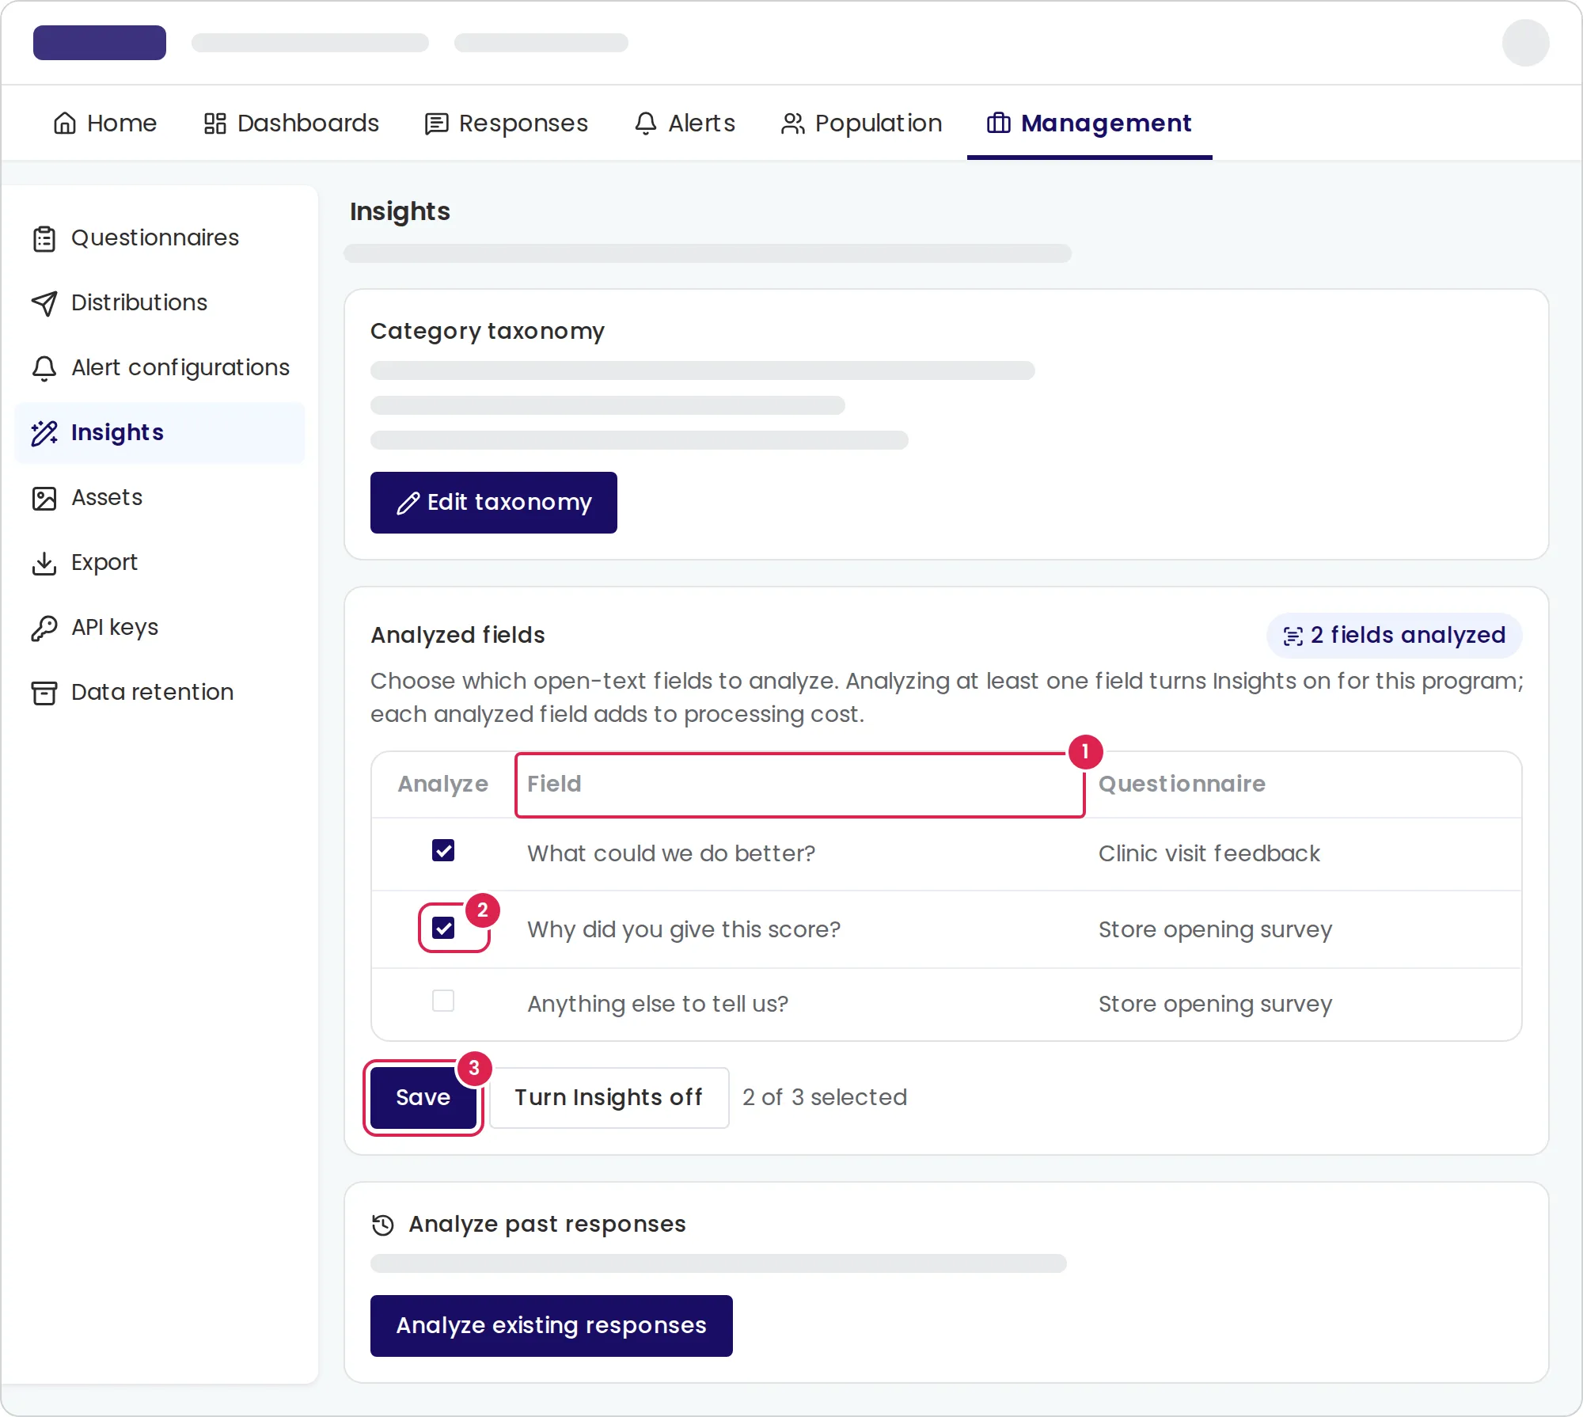Toggle "Why did you give this score?" checkbox

click(443, 928)
